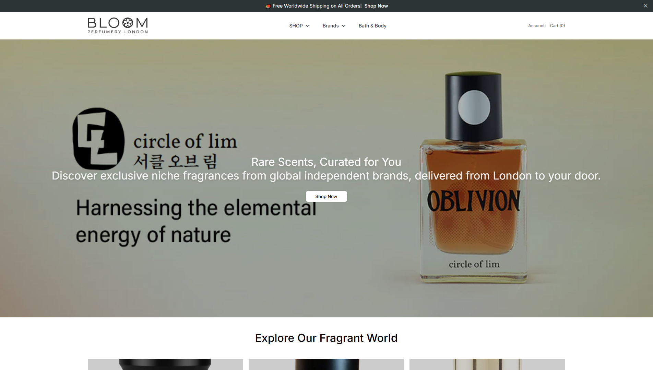View the Cart (0)
The image size is (653, 370).
click(557, 26)
